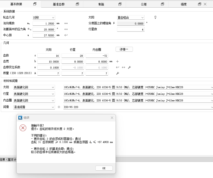Click convert arrows beside 法向模数

click(66, 23)
